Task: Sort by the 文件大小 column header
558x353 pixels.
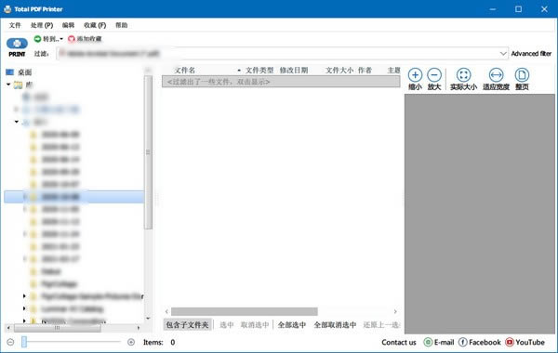Action: pos(339,70)
